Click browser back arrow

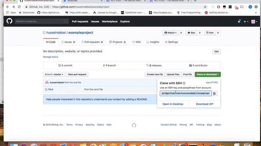pyautogui.click(x=7, y=7)
